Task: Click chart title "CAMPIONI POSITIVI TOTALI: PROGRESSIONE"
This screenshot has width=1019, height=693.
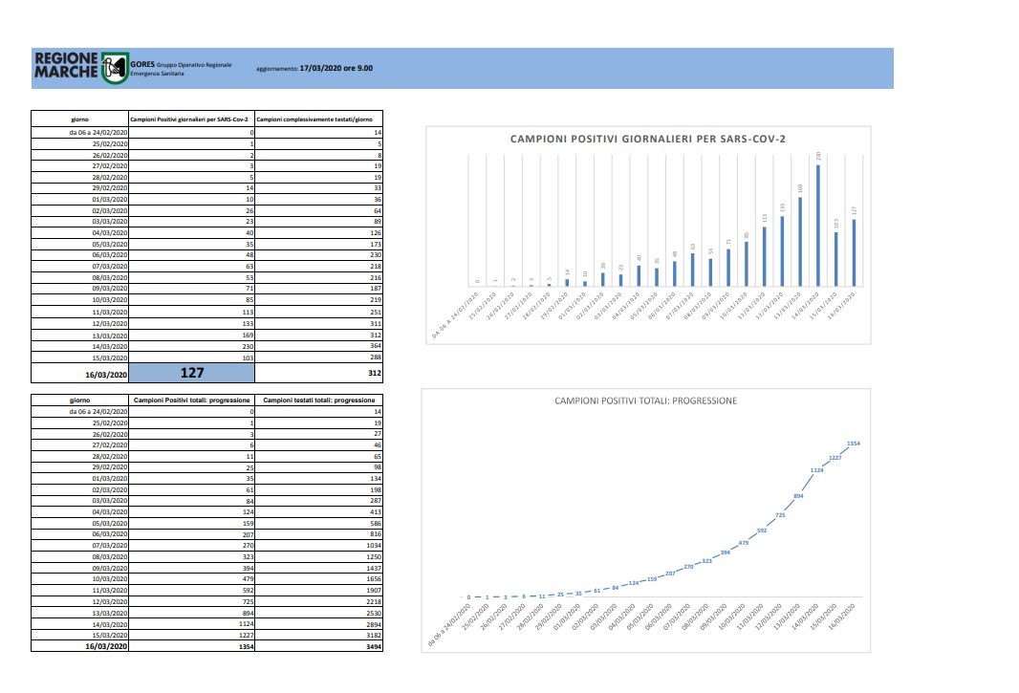Action: coord(645,401)
